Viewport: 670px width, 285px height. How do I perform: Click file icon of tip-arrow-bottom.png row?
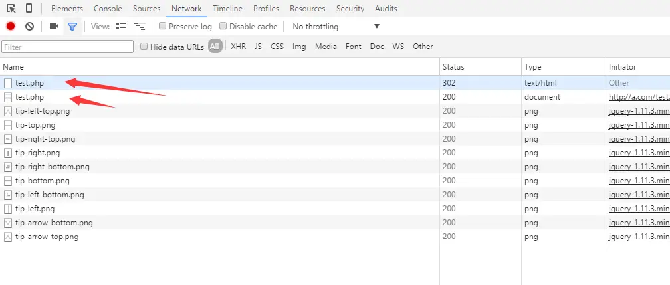(x=8, y=223)
